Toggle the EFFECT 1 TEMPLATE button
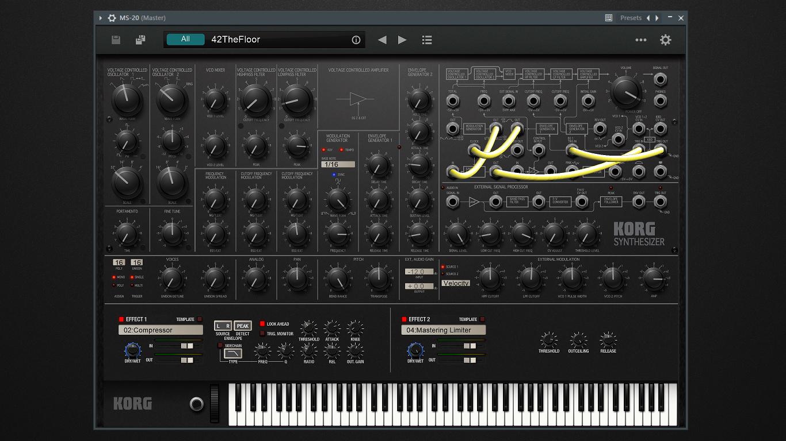 point(200,319)
